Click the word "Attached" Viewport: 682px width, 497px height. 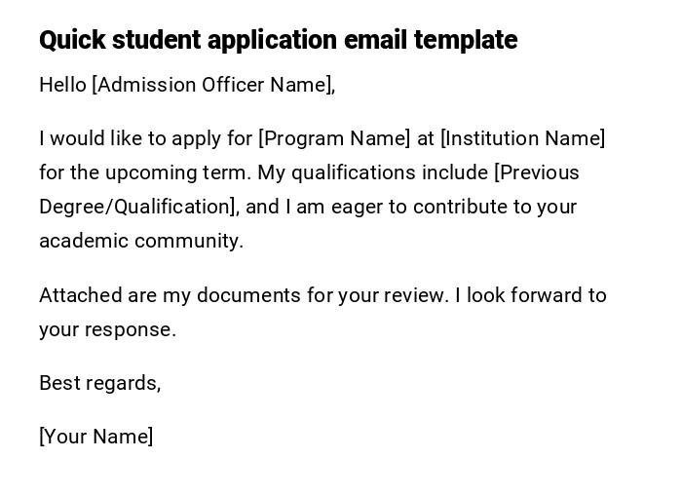77,295
